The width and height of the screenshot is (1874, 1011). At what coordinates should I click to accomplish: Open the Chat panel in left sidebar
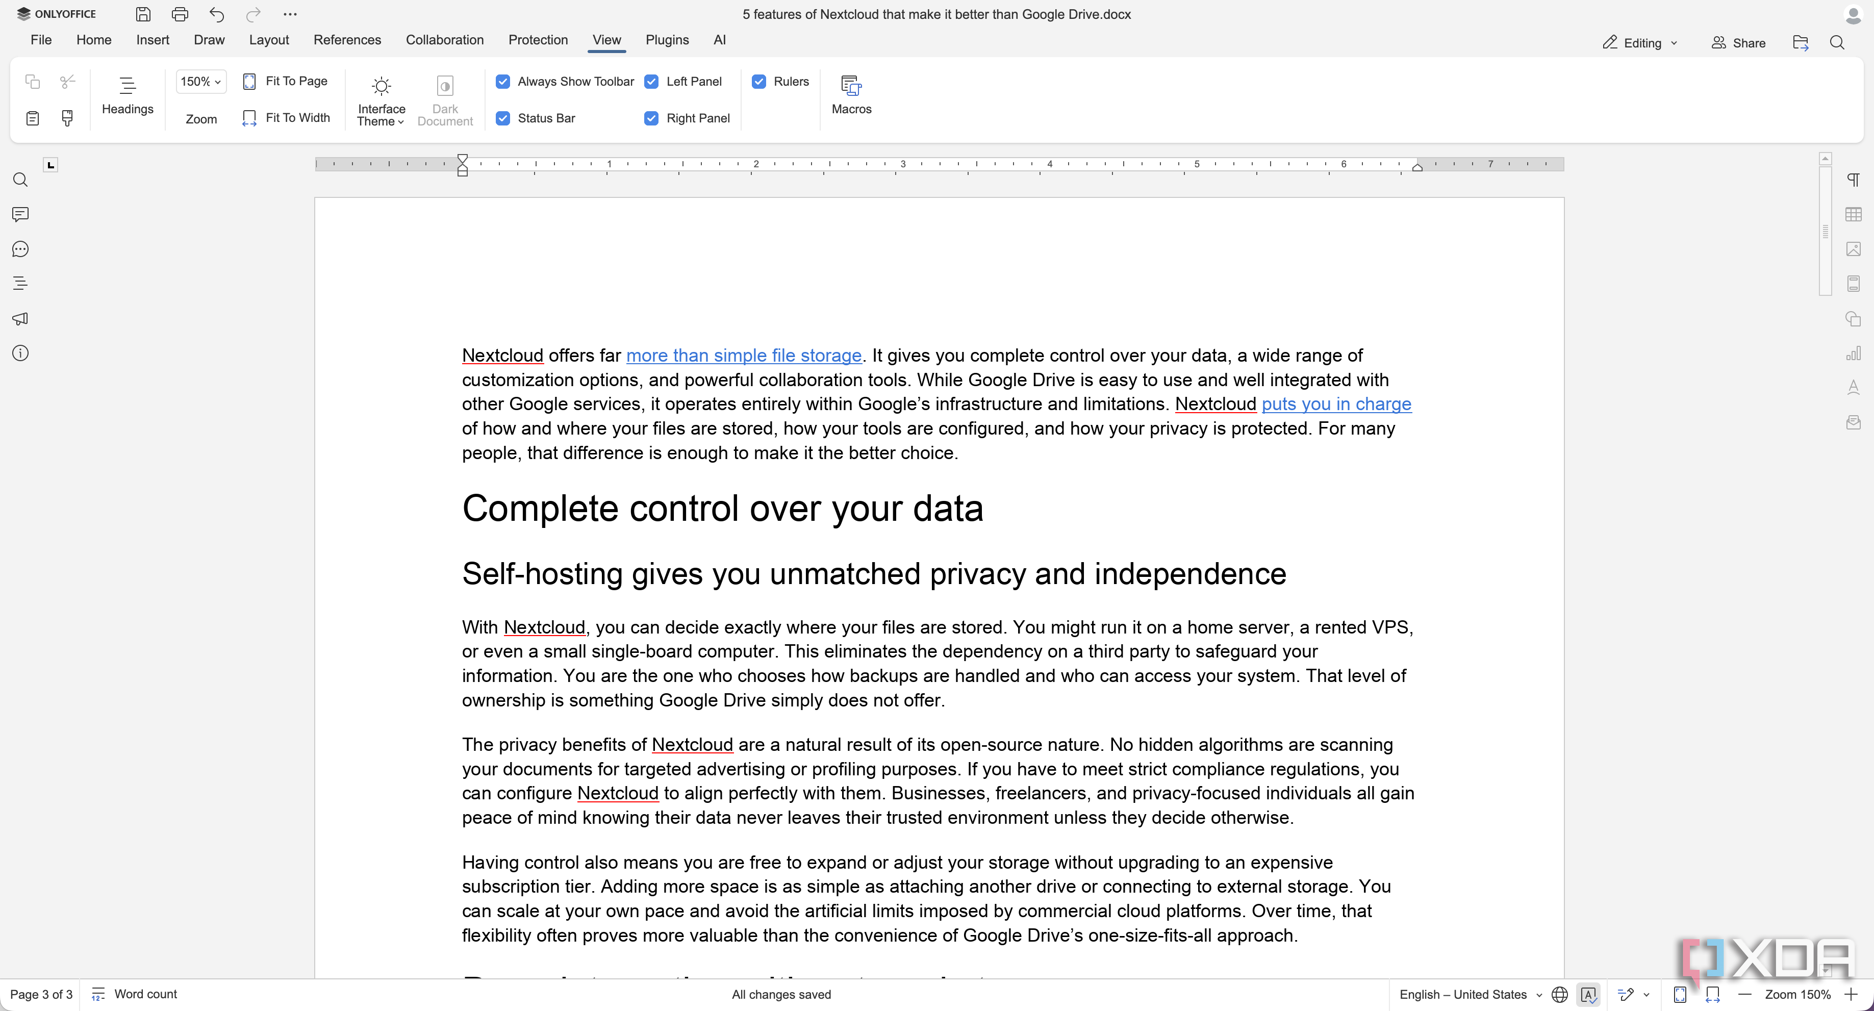[x=20, y=249]
